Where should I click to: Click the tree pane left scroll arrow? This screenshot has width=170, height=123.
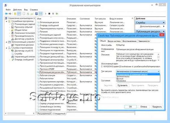(x=6, y=113)
